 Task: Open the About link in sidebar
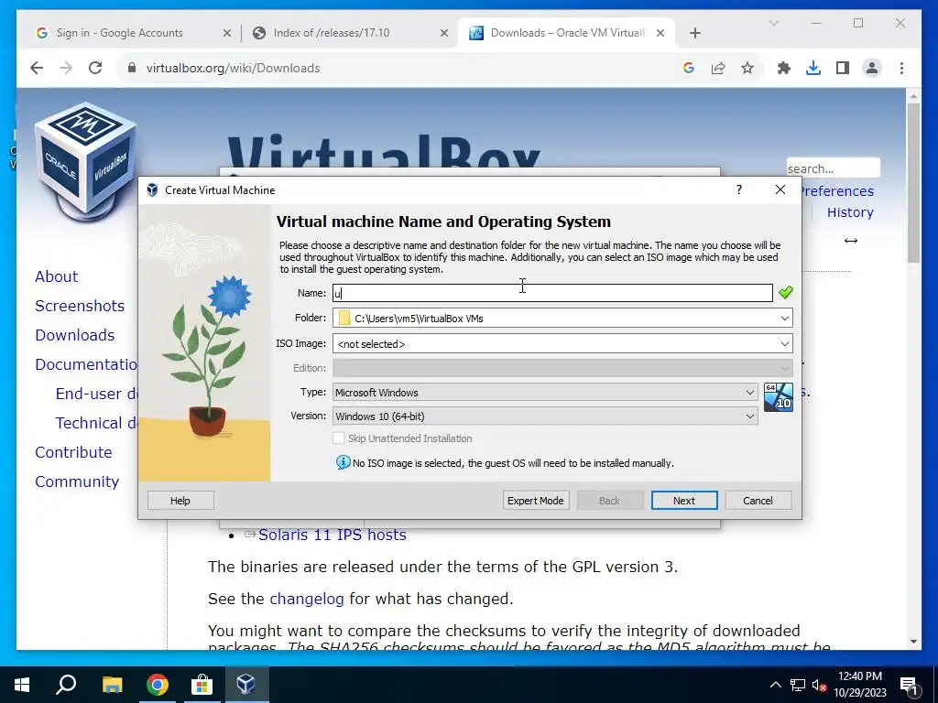pos(56,276)
